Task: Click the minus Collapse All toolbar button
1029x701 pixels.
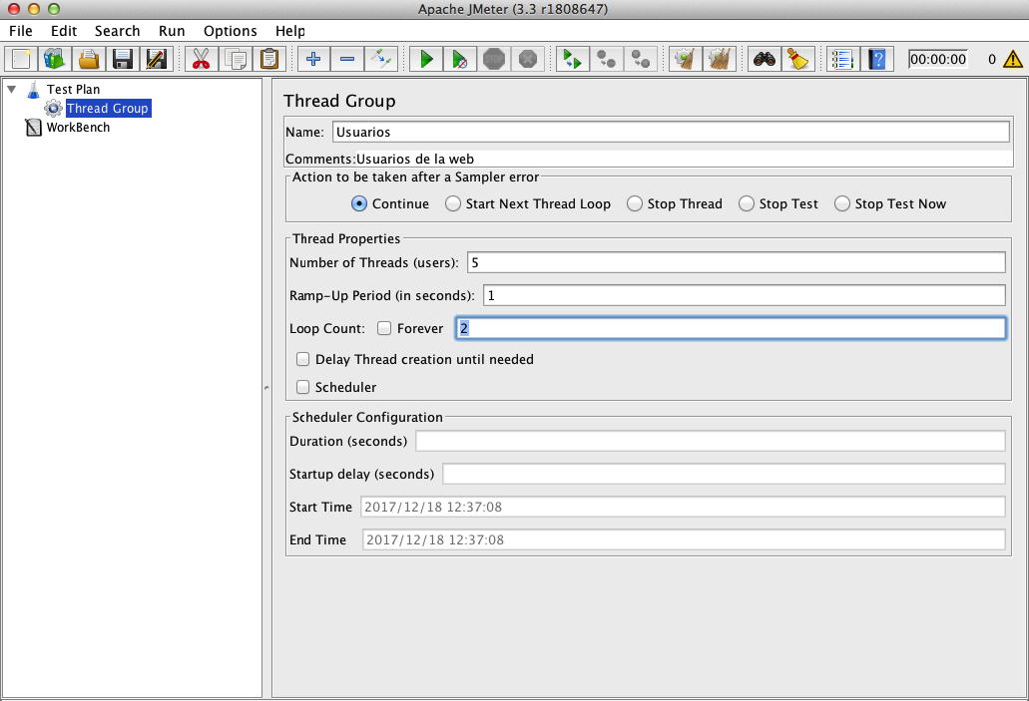Action: tap(347, 59)
